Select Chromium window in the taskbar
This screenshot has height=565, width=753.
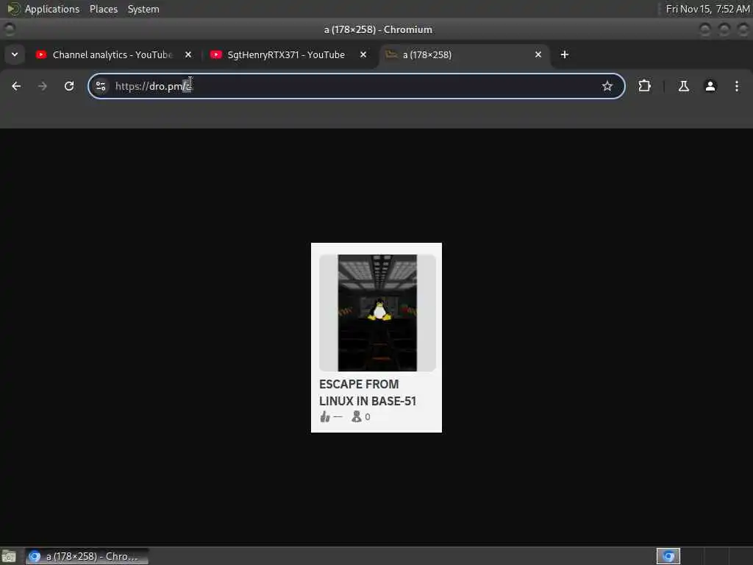click(x=87, y=556)
